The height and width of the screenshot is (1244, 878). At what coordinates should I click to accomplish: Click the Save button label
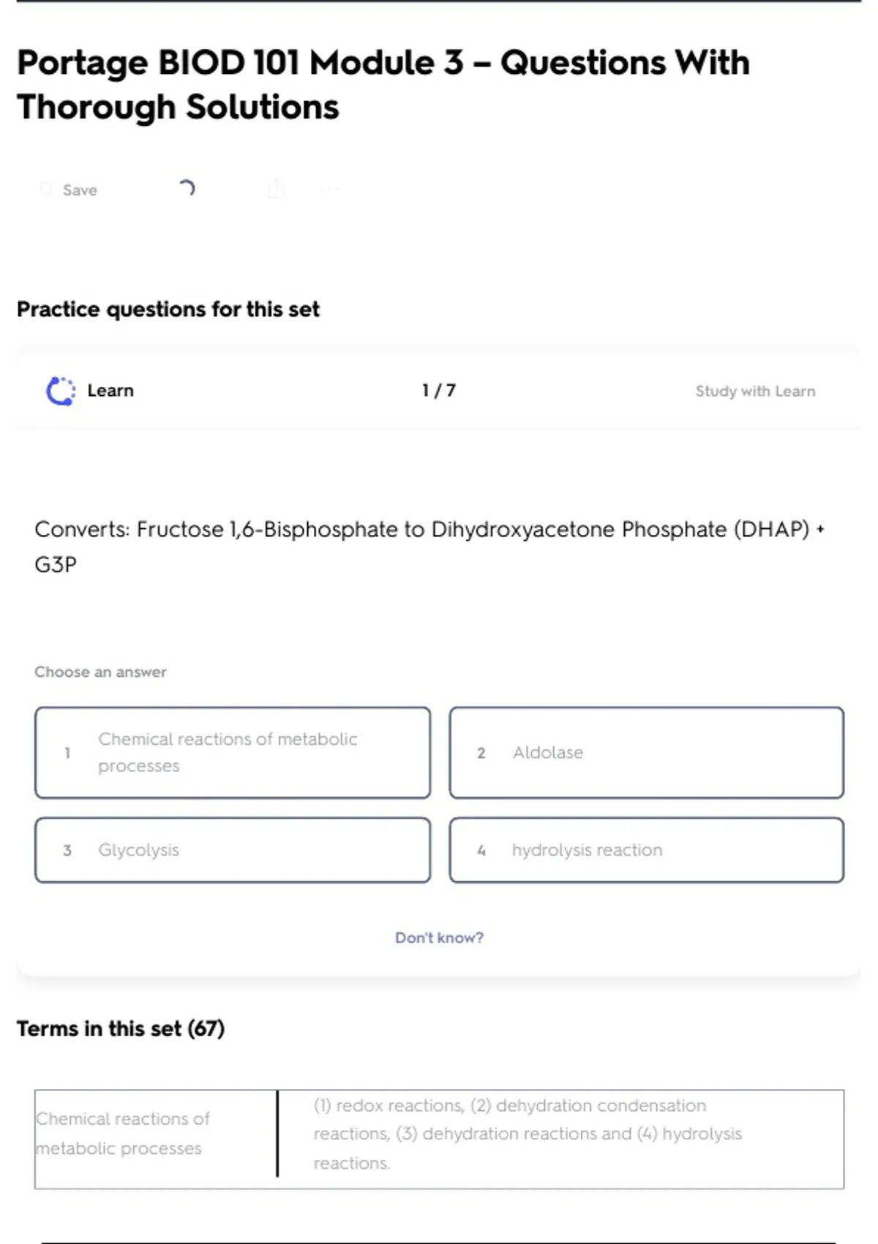tap(80, 190)
